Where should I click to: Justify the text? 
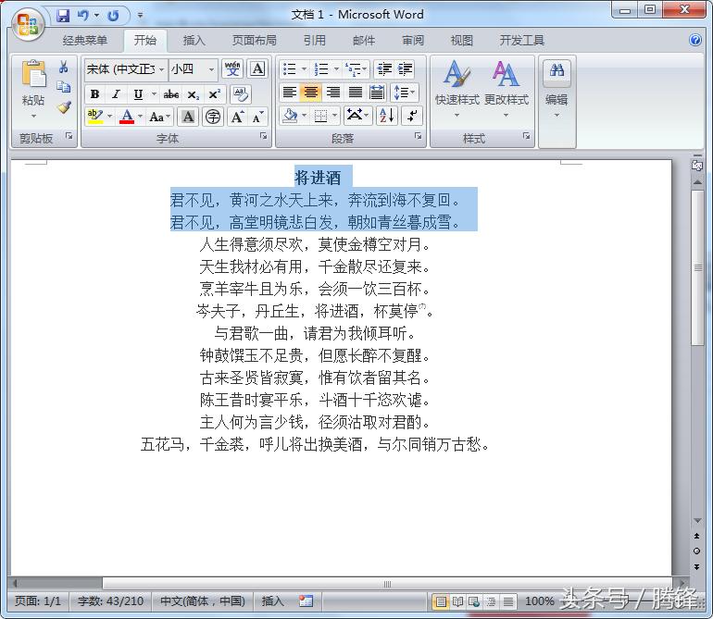(x=356, y=93)
